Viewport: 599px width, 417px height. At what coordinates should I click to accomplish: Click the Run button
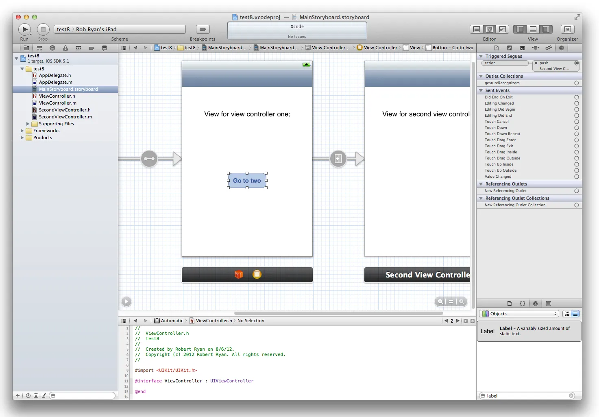[24, 29]
